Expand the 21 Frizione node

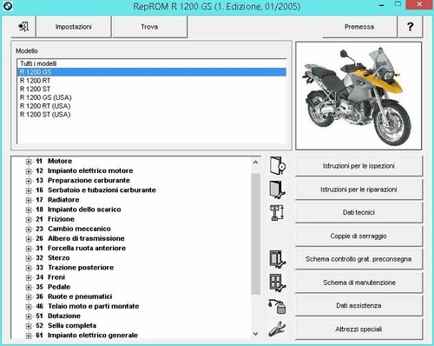(29, 219)
